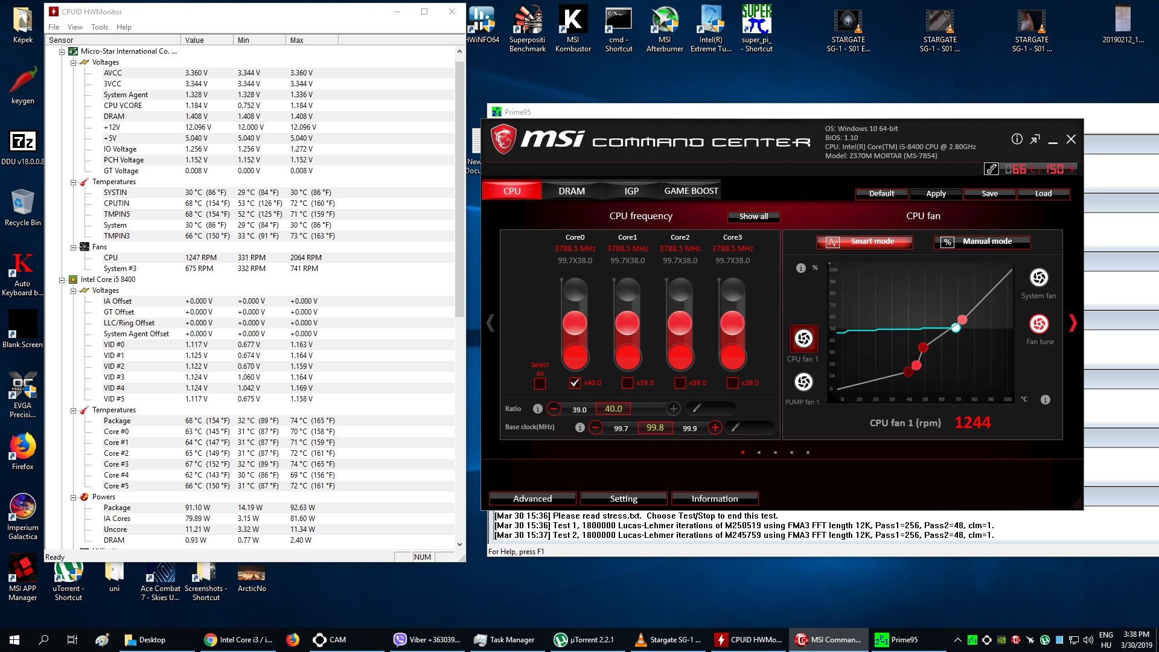Increase the CPU ratio with plus

pyautogui.click(x=673, y=409)
